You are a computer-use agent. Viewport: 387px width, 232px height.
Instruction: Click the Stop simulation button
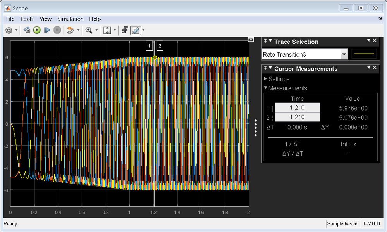click(x=57, y=30)
